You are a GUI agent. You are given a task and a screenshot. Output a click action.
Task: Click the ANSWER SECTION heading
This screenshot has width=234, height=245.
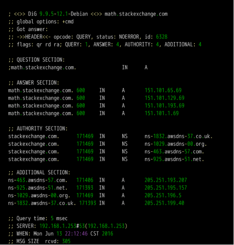coord(38,83)
